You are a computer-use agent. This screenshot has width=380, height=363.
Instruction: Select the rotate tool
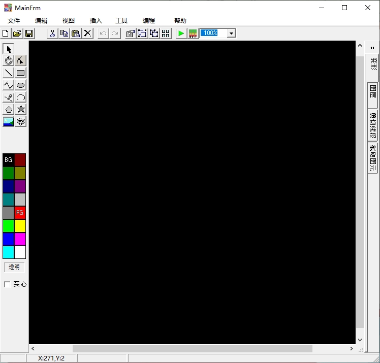[9, 61]
